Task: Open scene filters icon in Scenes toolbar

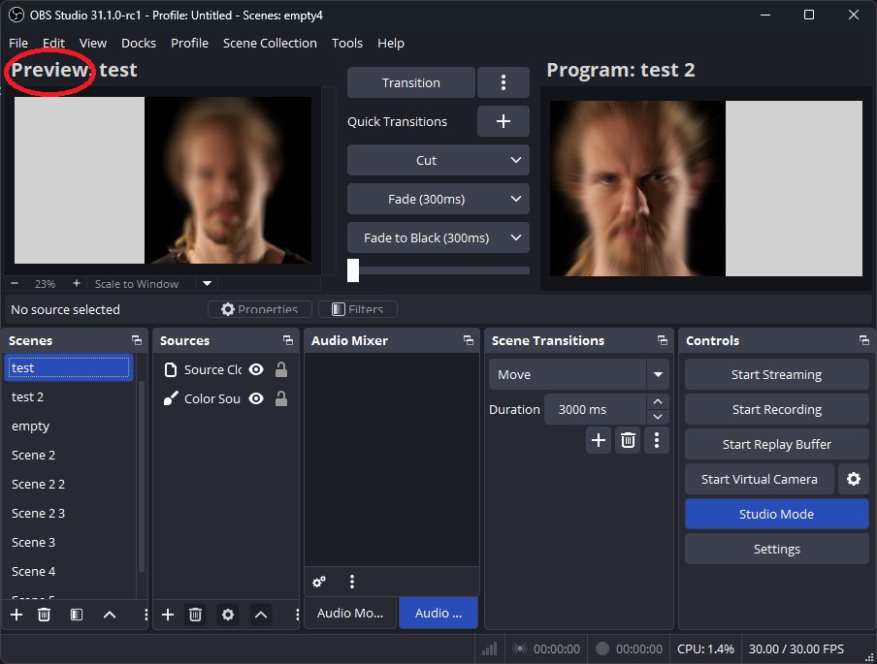Action: pos(77,615)
